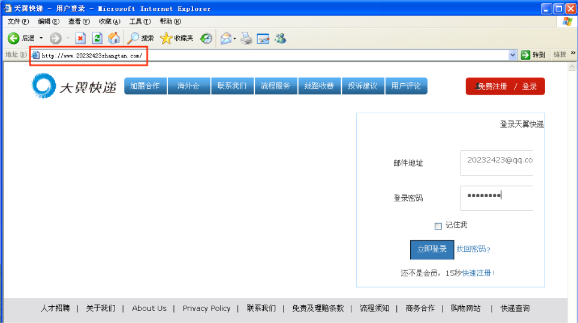578x323 pixels.
Task: Click the Refresh page icon
Action: 97,38
